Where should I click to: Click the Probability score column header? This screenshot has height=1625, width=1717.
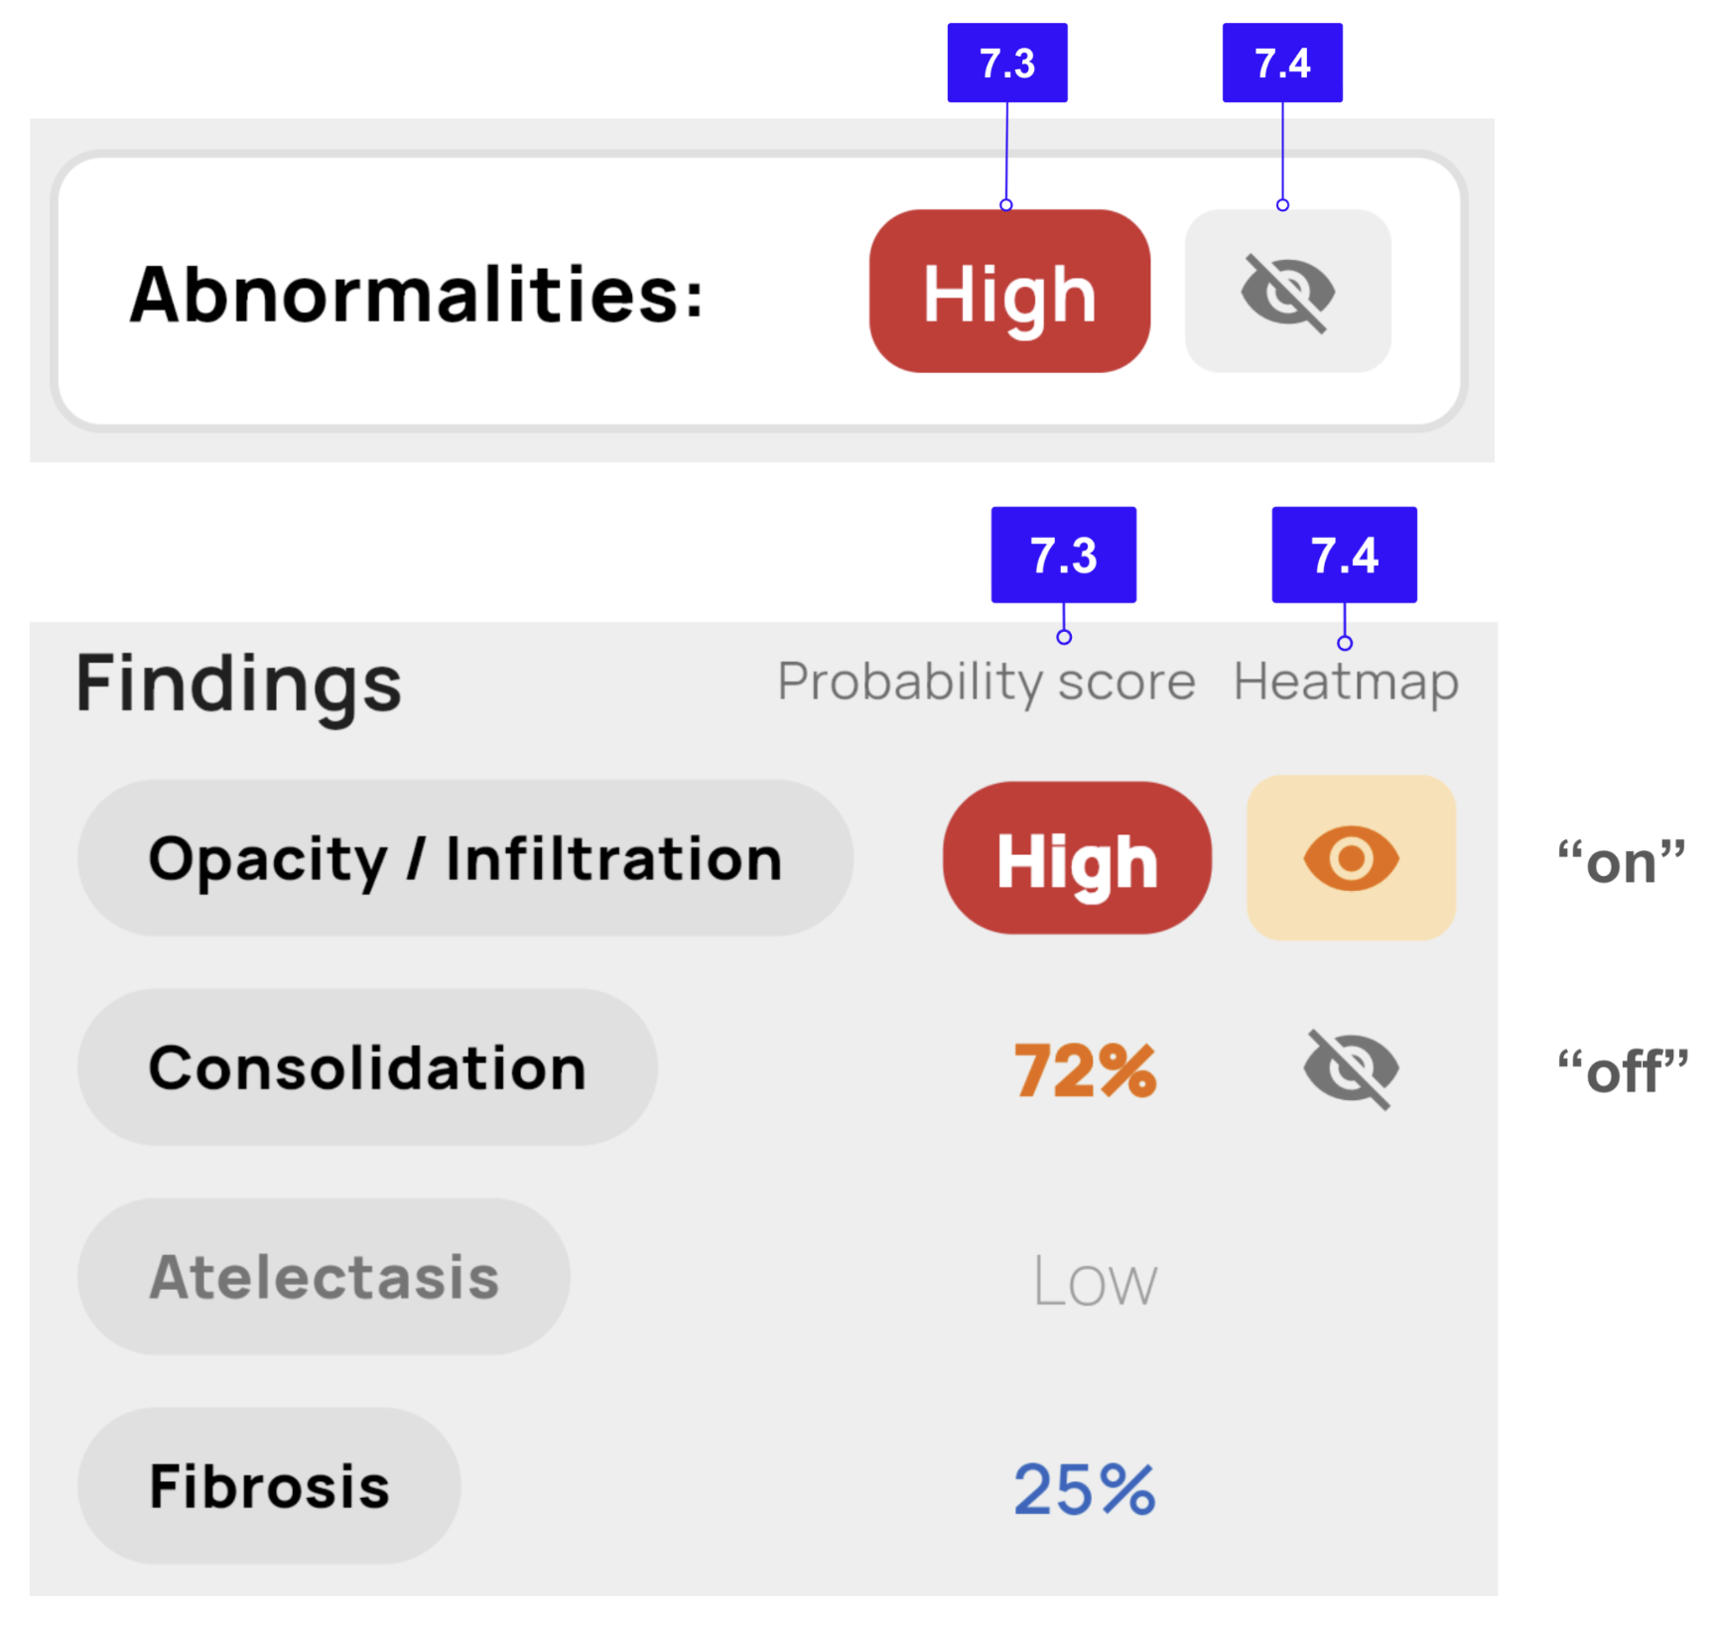986,683
